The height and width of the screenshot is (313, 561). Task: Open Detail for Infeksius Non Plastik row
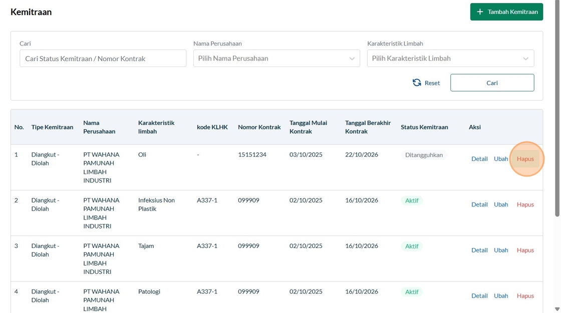[479, 204]
